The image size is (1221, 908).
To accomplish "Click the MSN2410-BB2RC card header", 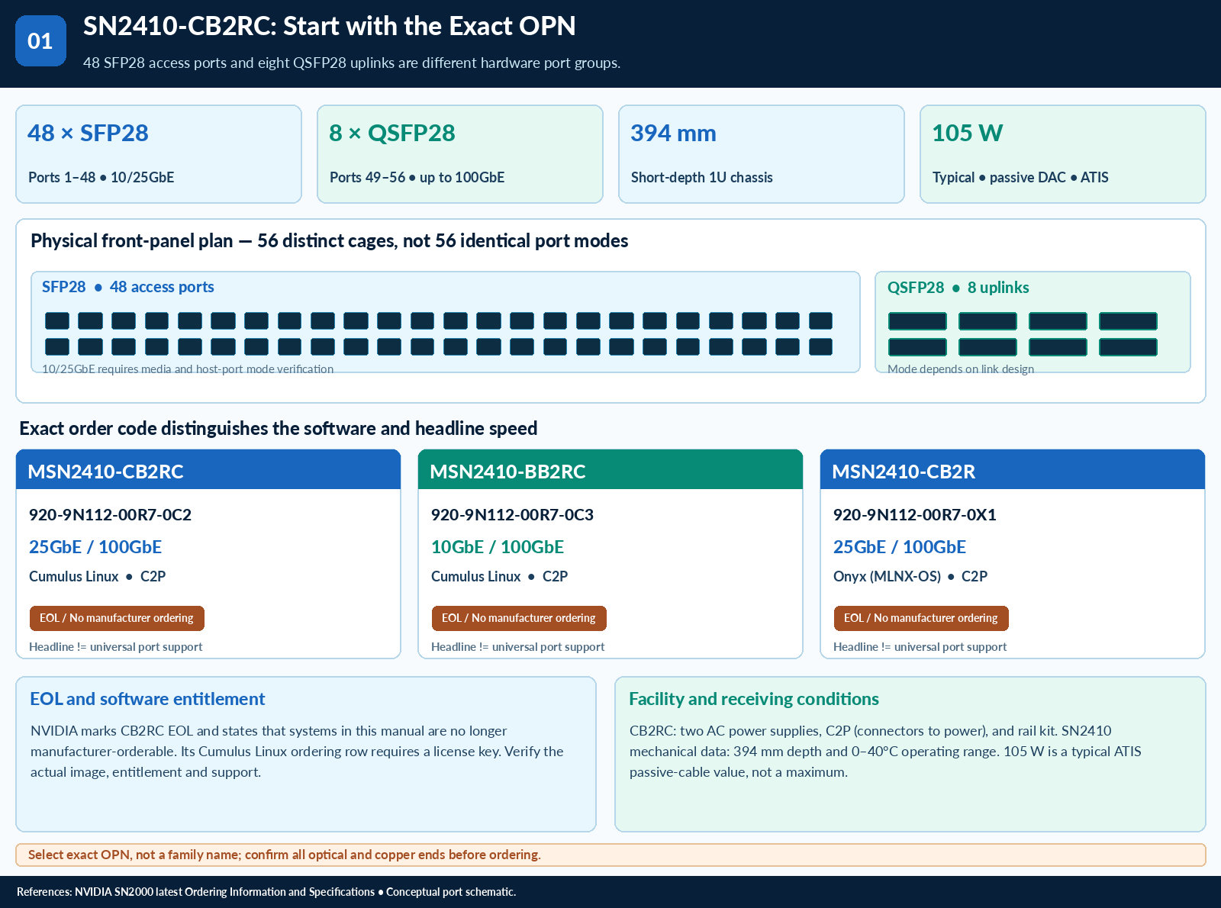I will [x=610, y=470].
